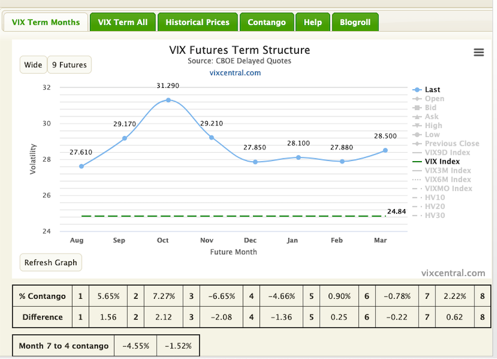Toggle the Low series circle marker
Image resolution: width=497 pixels, height=359 pixels.
(417, 135)
